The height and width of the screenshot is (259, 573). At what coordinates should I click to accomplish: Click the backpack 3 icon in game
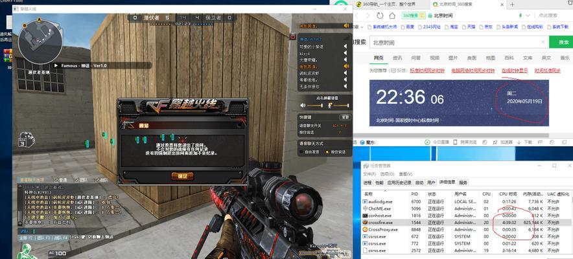27,139
